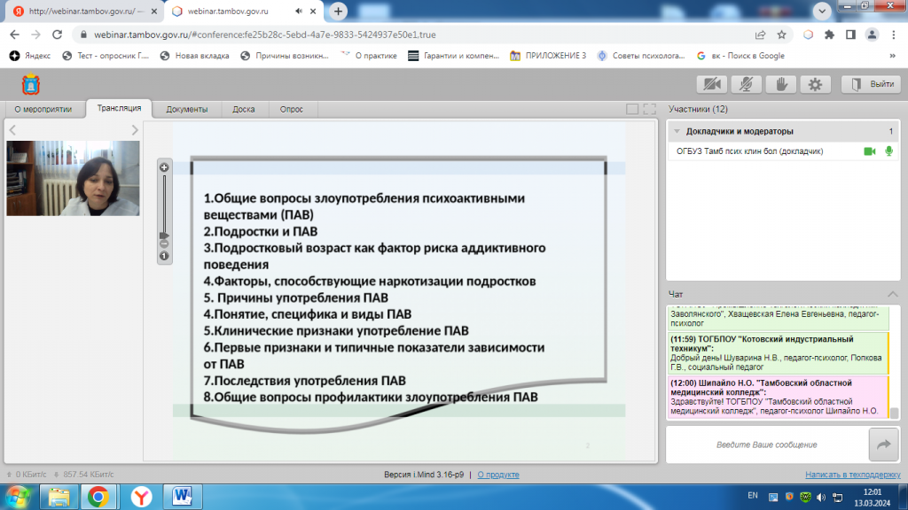Open the browser extensions puzzle icon
Image resolution: width=908 pixels, height=510 pixels.
(829, 35)
